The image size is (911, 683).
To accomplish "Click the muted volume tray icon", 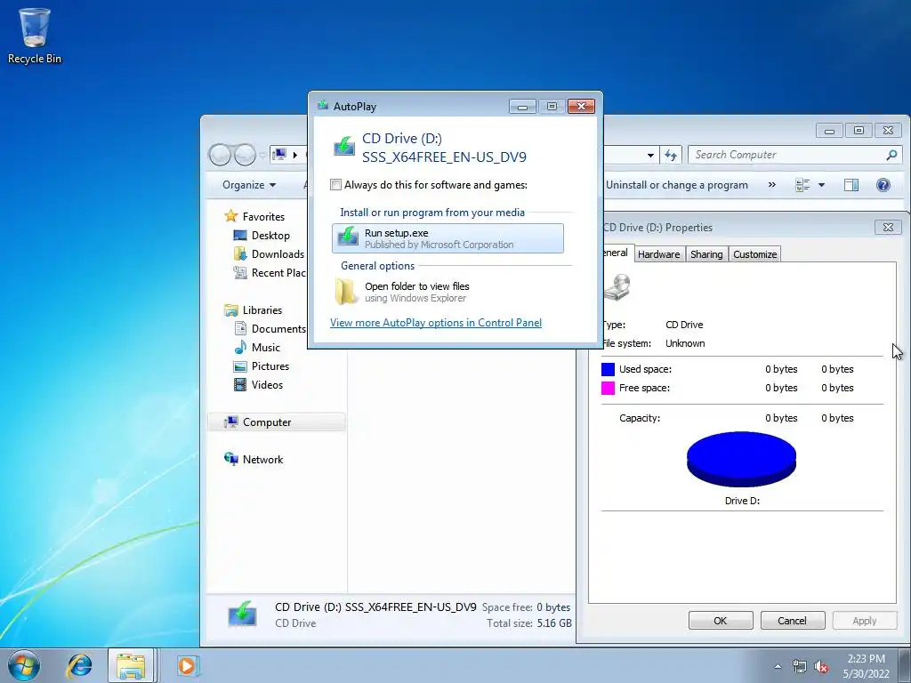I will 821,666.
